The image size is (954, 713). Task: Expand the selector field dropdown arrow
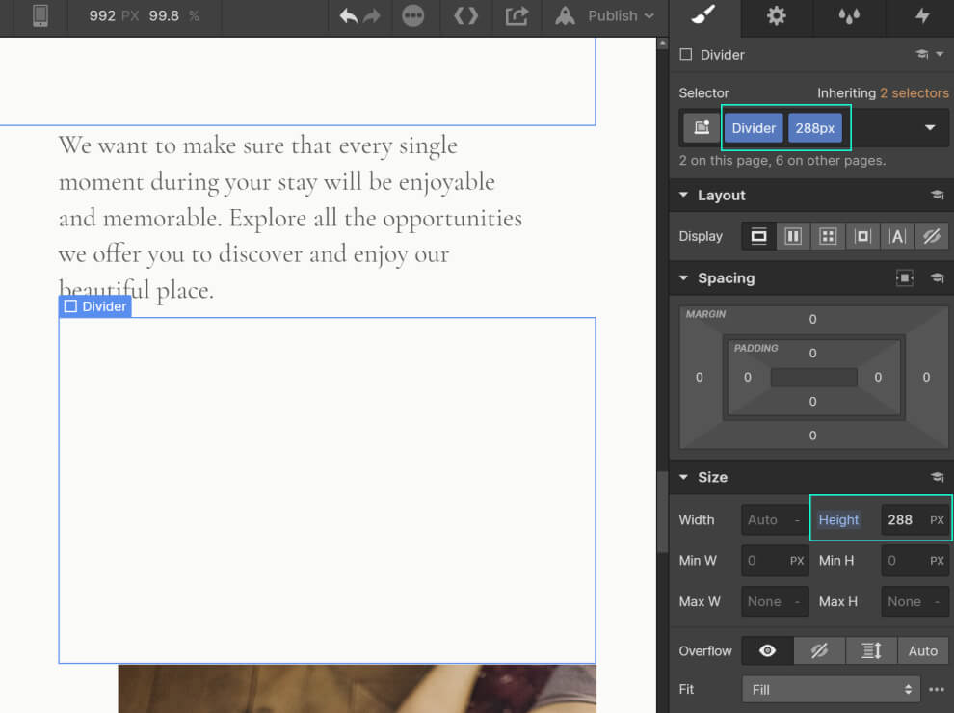[x=930, y=128]
